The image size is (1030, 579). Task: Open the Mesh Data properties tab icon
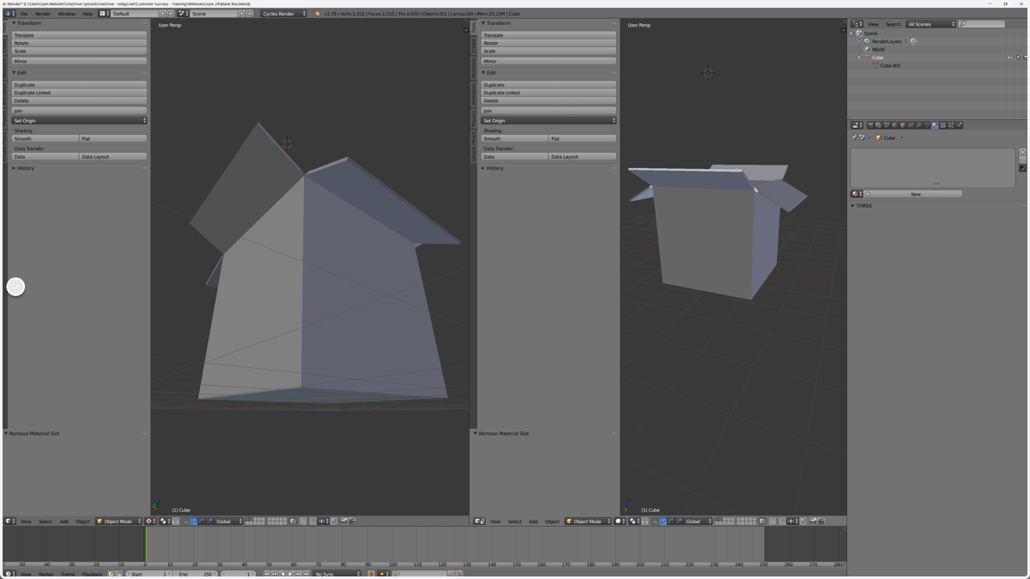point(927,125)
